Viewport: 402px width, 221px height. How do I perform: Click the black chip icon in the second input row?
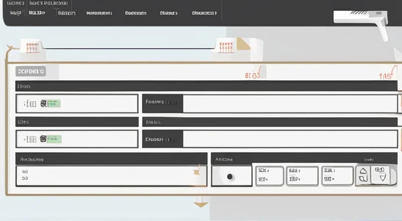click(x=43, y=139)
